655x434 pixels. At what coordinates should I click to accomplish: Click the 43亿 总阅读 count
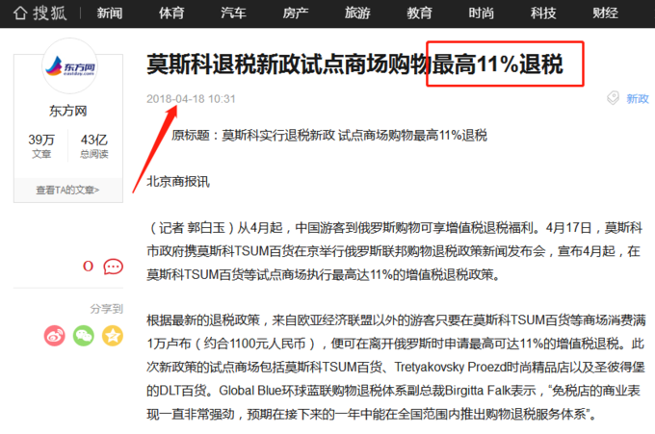(x=94, y=145)
